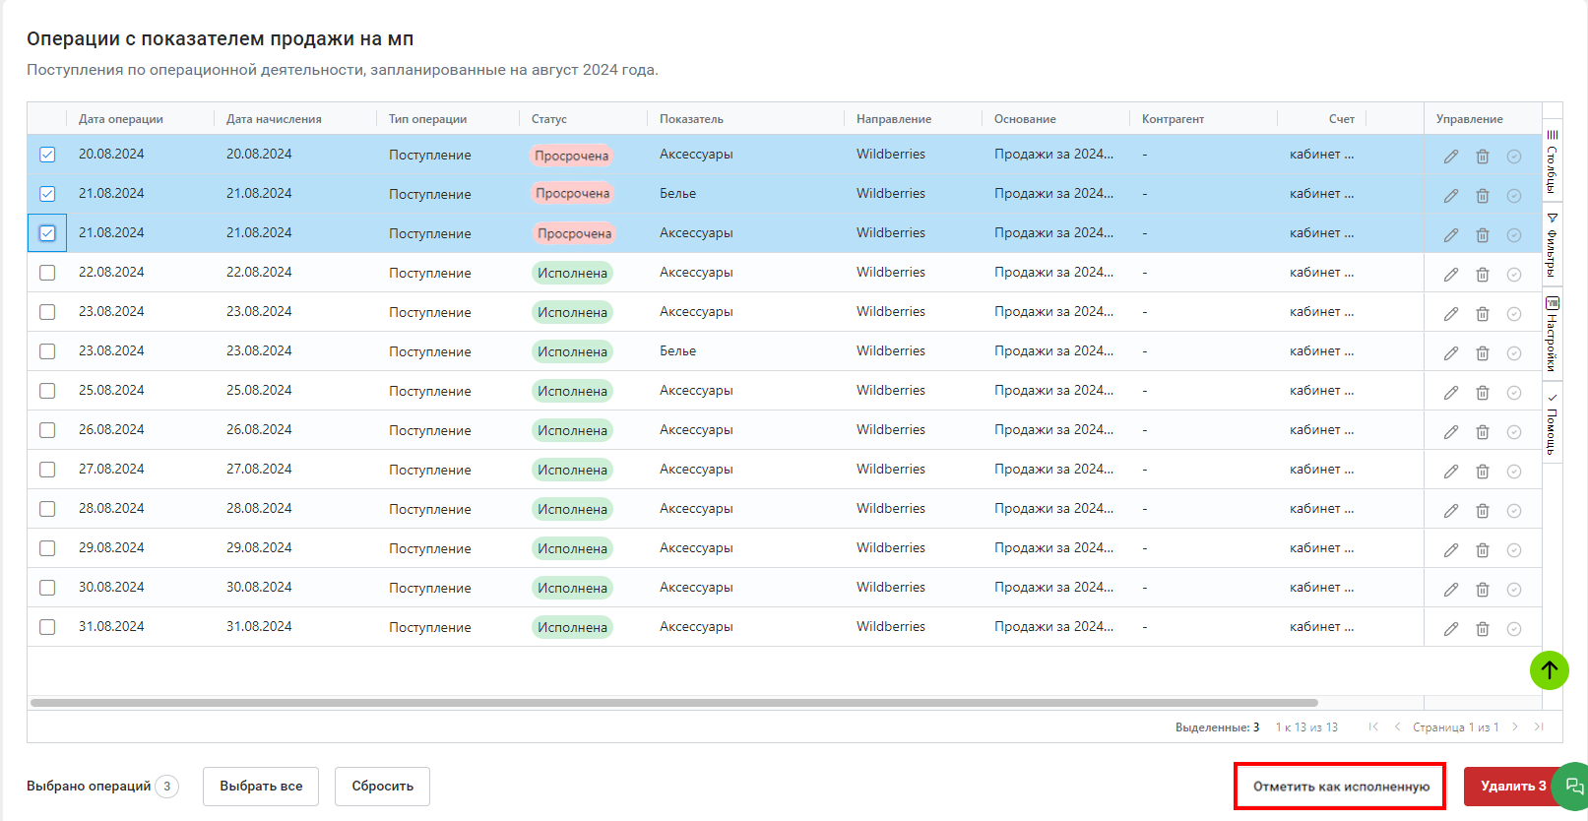Click check-circle icon in the 22.08.2024 row
Image resolution: width=1588 pixels, height=821 pixels.
[x=1514, y=275]
